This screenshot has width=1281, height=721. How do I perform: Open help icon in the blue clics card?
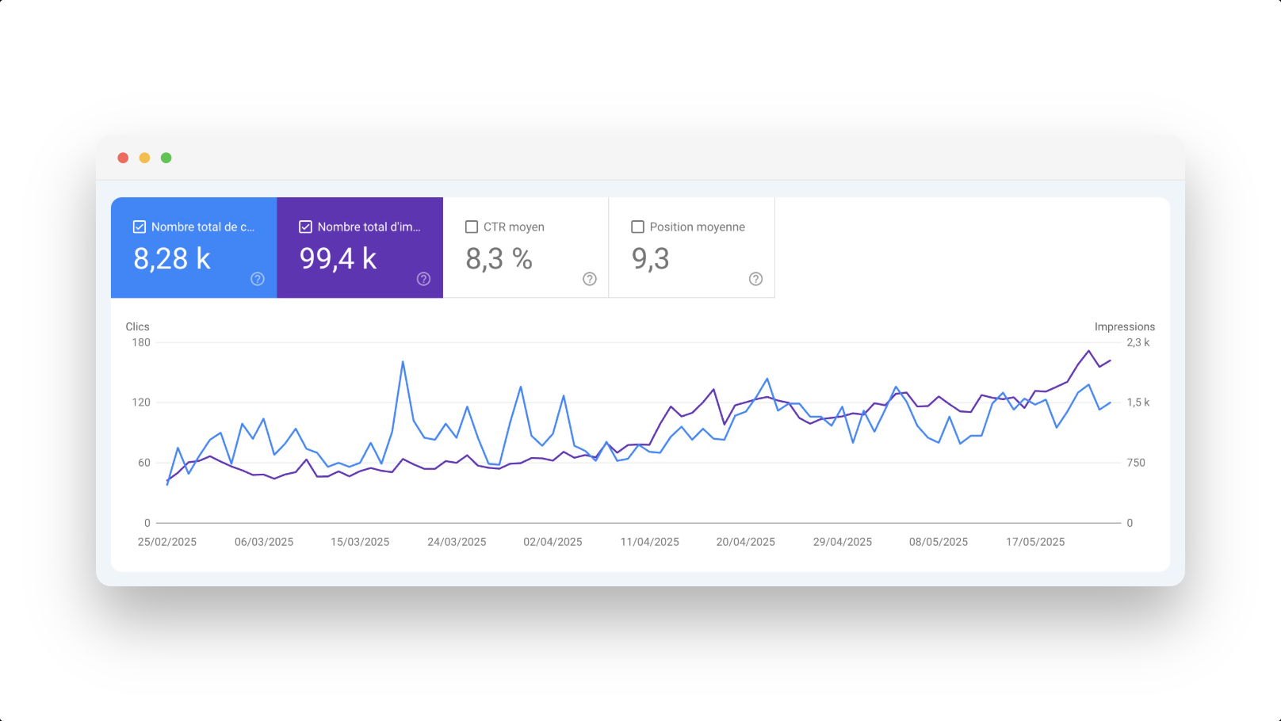[x=258, y=279]
